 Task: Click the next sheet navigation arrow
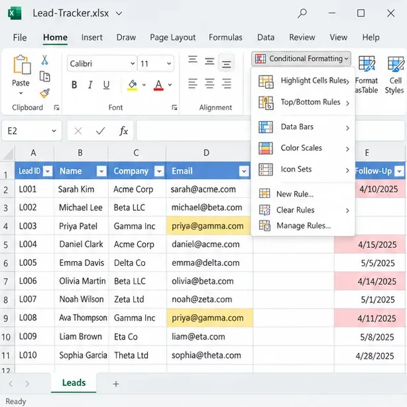point(27,384)
